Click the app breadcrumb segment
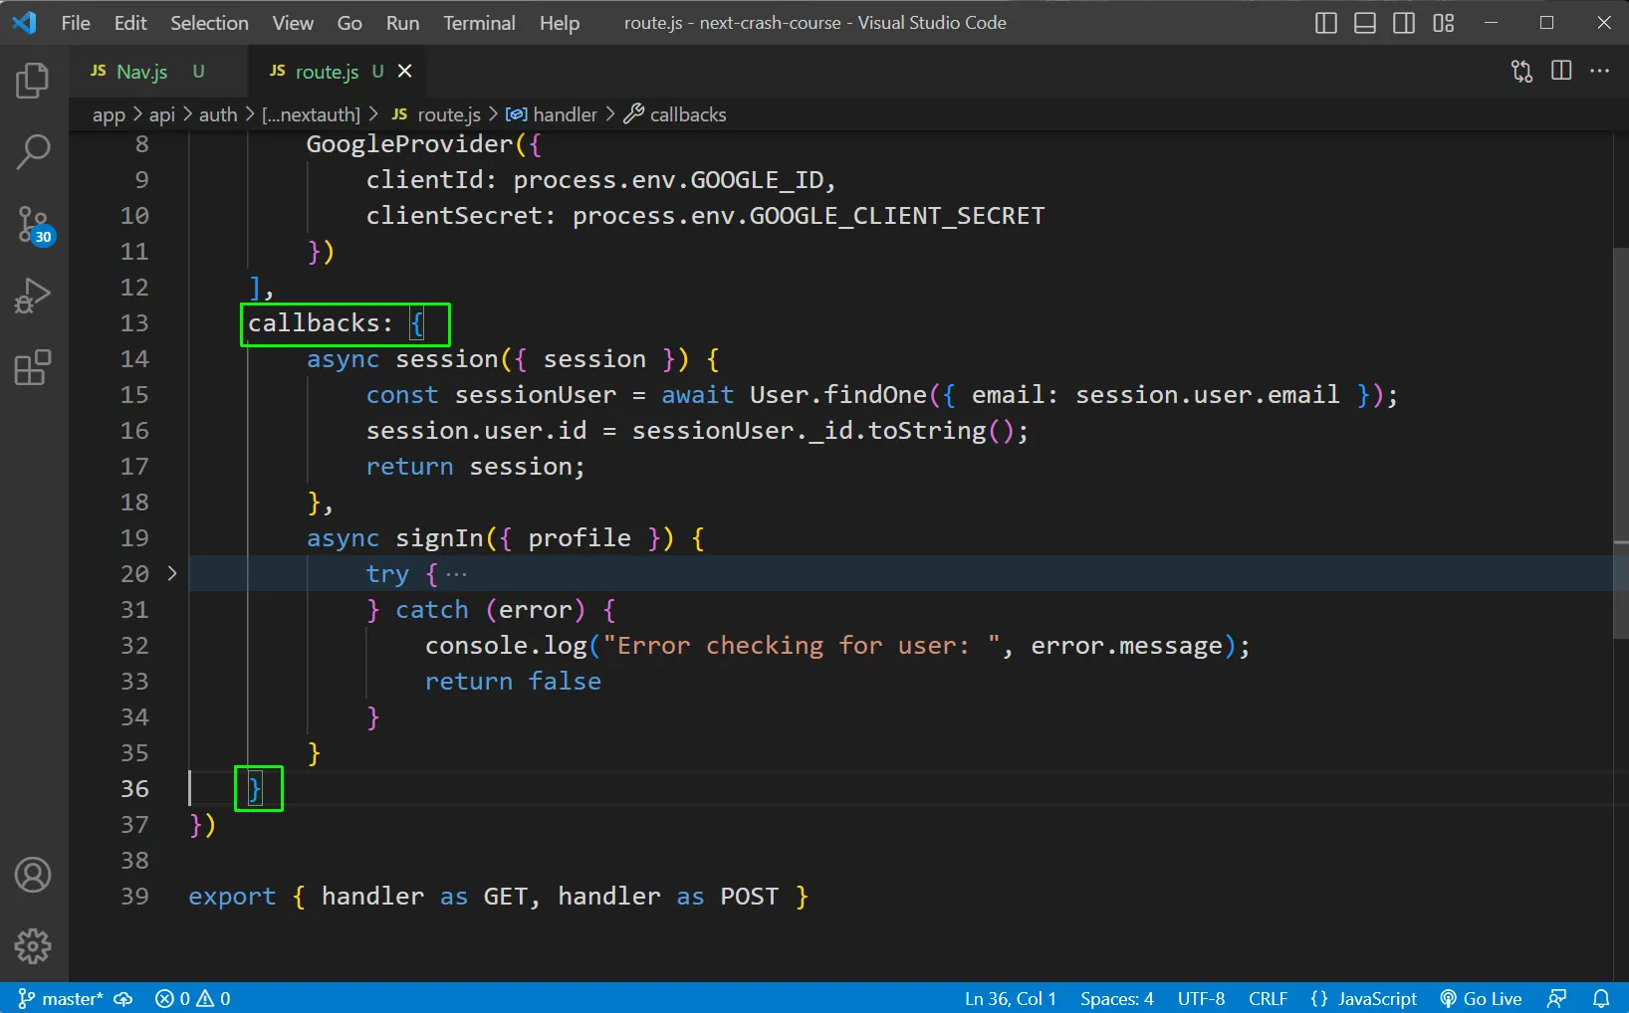This screenshot has height=1013, width=1629. tap(109, 114)
